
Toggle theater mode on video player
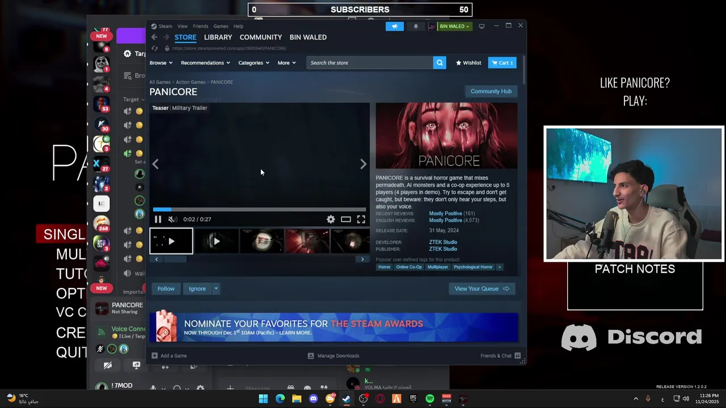[x=346, y=219]
